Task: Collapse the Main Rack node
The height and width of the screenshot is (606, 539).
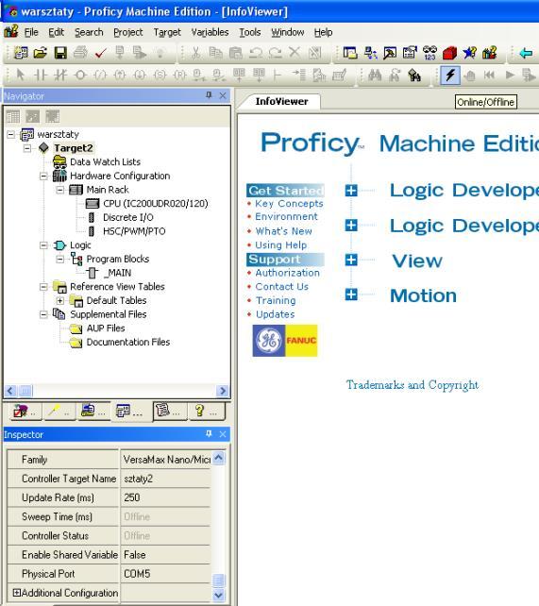Action: pyautogui.click(x=59, y=190)
